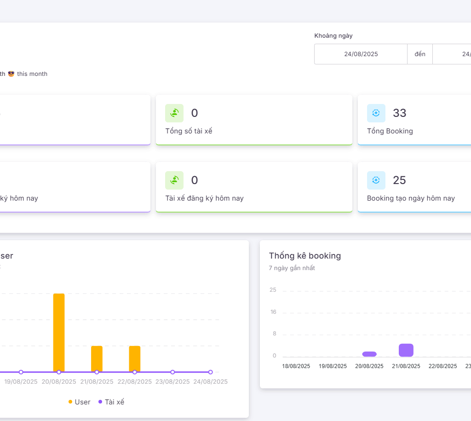Click driver icon in Tài xế đăng ký hôm nay card
471x421 pixels.
coord(174,180)
